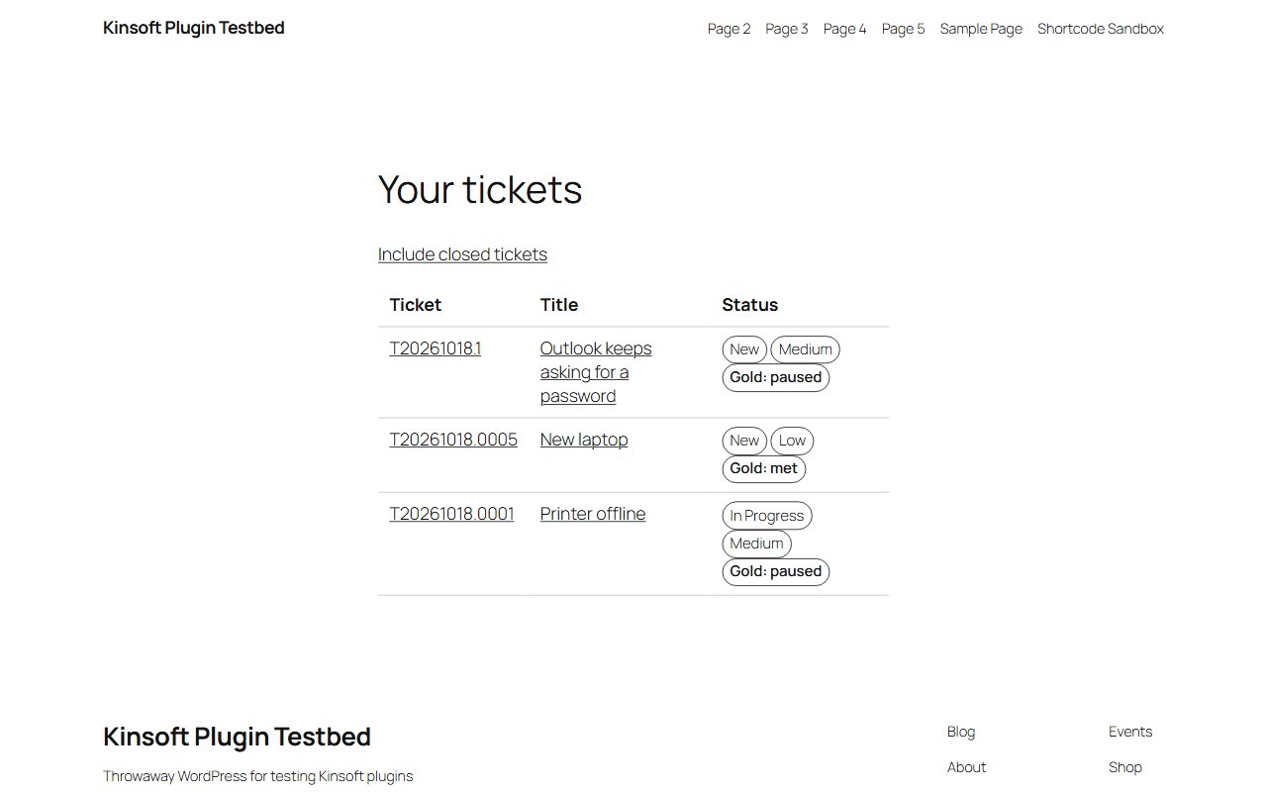1267x792 pixels.
Task: Go to Events in the footer
Action: pyautogui.click(x=1130, y=732)
